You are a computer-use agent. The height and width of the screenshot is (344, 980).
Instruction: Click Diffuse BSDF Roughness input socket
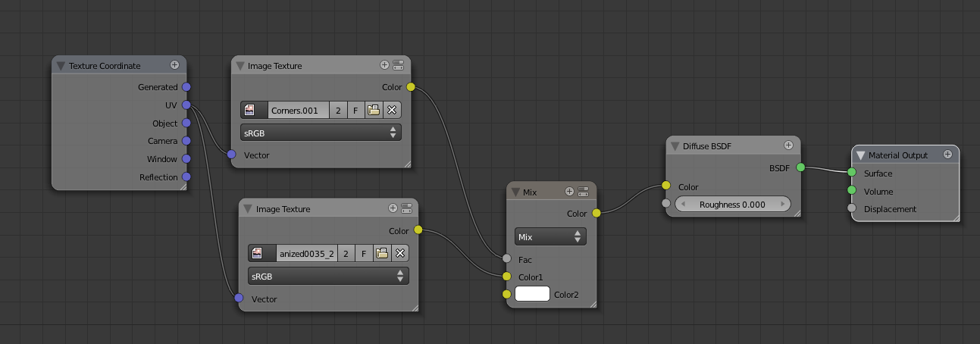click(665, 203)
